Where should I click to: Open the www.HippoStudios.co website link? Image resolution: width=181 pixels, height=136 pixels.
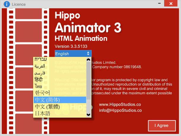click(x=119, y=105)
